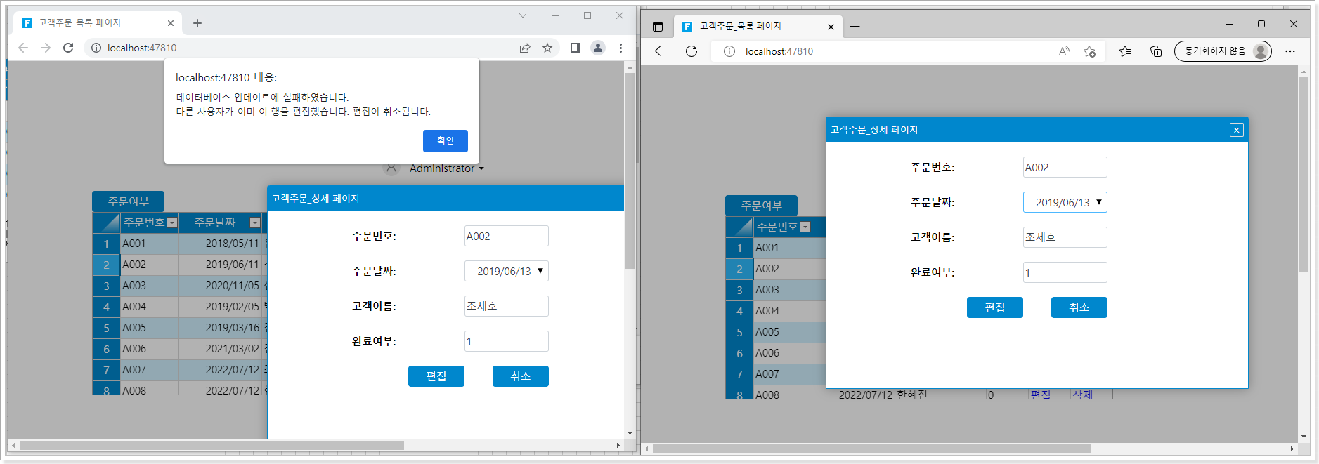This screenshot has height=464, width=1319.
Task: Click the Chrome horizontal scrollbar
Action: pos(211,445)
